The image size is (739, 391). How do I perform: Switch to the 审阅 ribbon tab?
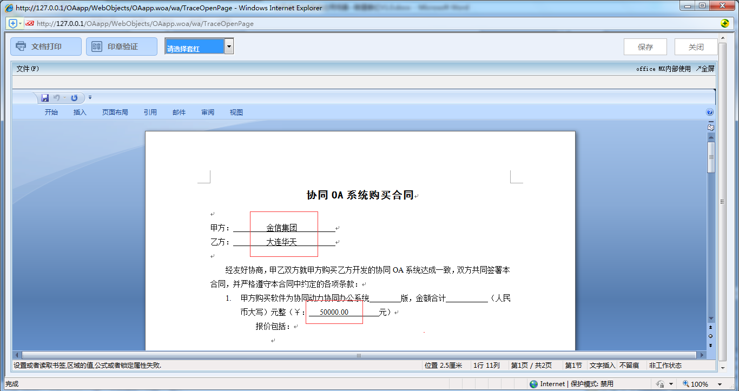point(207,112)
